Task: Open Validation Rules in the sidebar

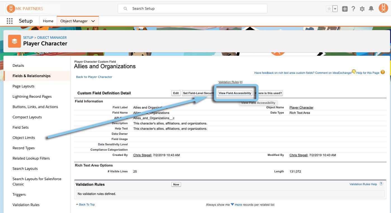Action: 26,205
